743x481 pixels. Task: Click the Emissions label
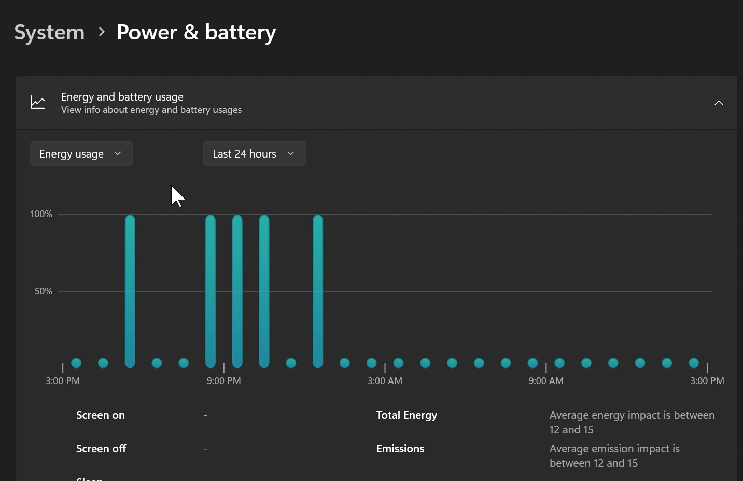(400, 449)
